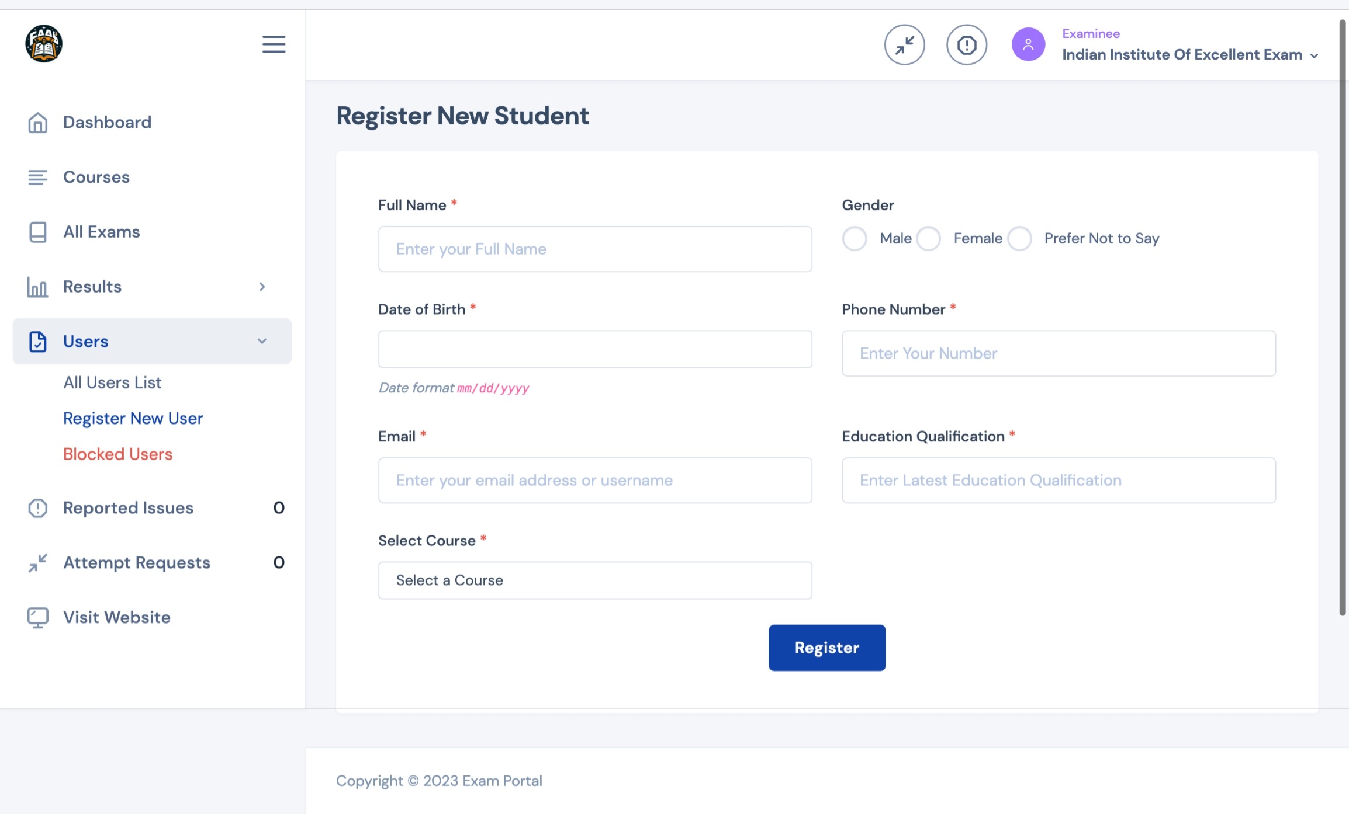1349x814 pixels.
Task: Click the All Exams book icon
Action: tap(38, 232)
